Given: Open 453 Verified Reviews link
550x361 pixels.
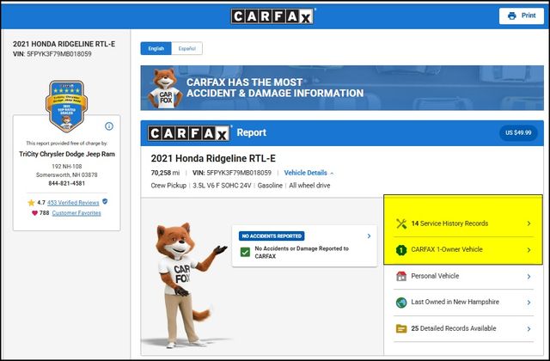Looking at the screenshot, I should (73, 203).
